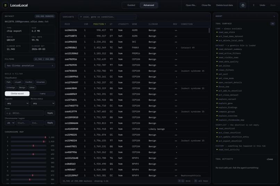The width and height of the screenshot is (280, 186).
Task: Click Nephronophthisis condition cell
Action: pyautogui.click(x=191, y=176)
